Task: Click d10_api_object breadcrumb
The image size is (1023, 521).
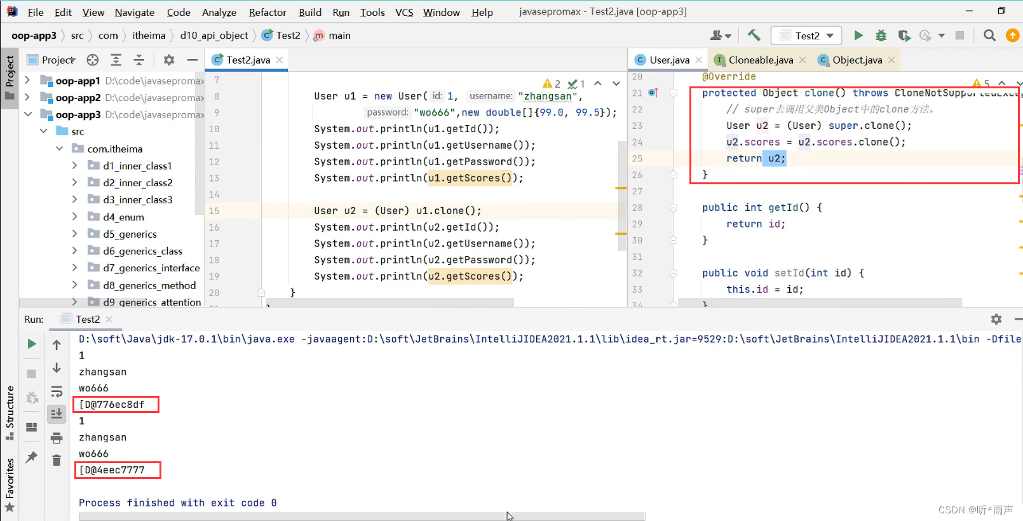Action: tap(214, 36)
